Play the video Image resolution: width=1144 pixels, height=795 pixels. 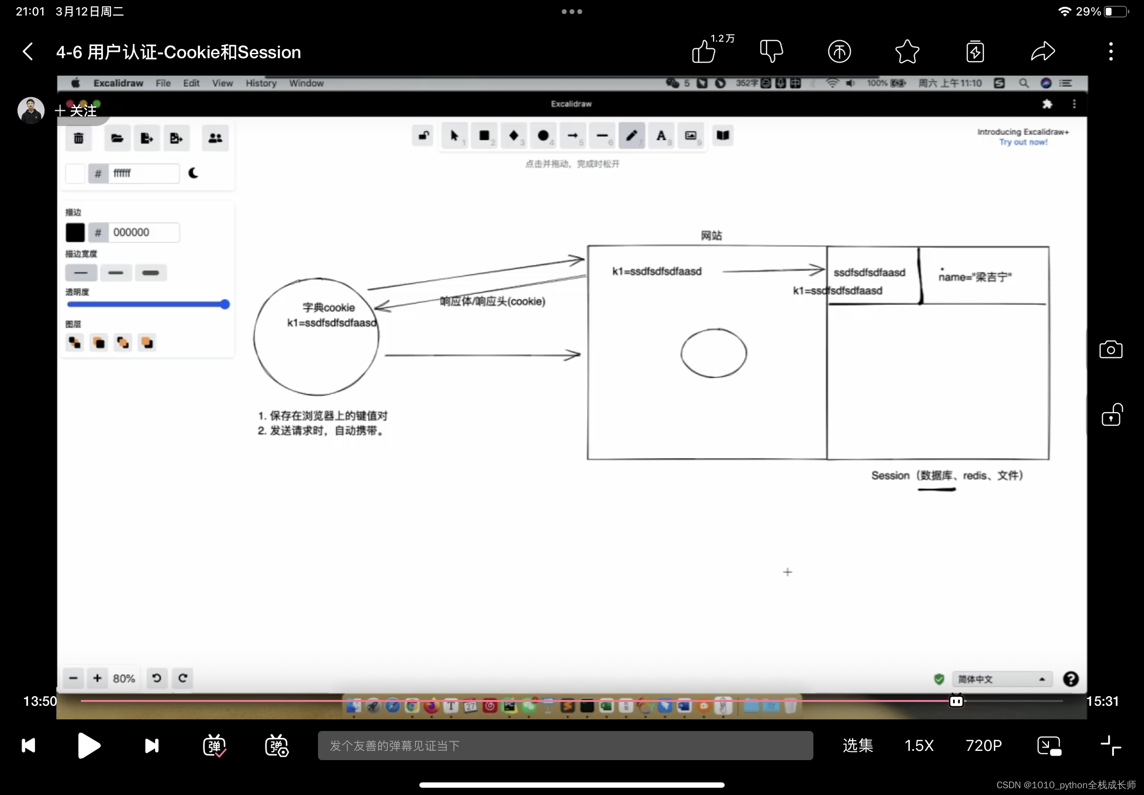click(89, 745)
